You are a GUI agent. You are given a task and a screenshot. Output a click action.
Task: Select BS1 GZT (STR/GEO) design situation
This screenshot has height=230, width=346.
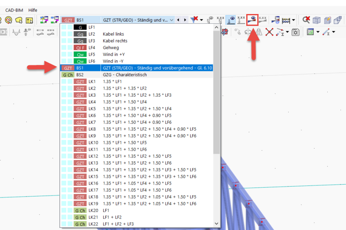(137, 68)
